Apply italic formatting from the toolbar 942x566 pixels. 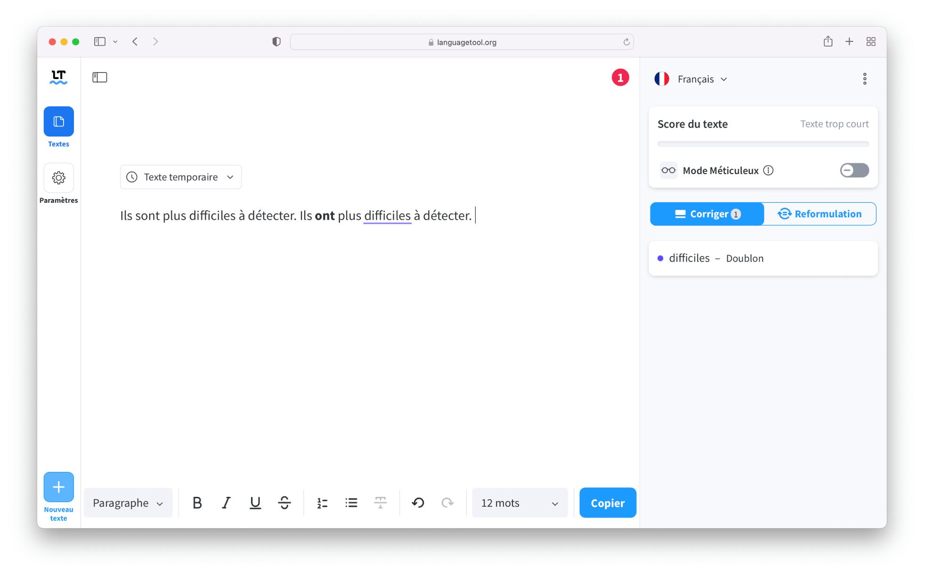pyautogui.click(x=226, y=503)
